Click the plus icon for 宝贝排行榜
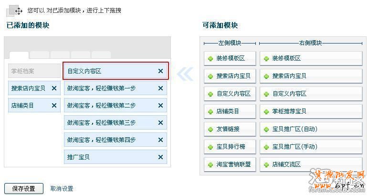This screenshot has width=369, height=196. click(x=211, y=147)
